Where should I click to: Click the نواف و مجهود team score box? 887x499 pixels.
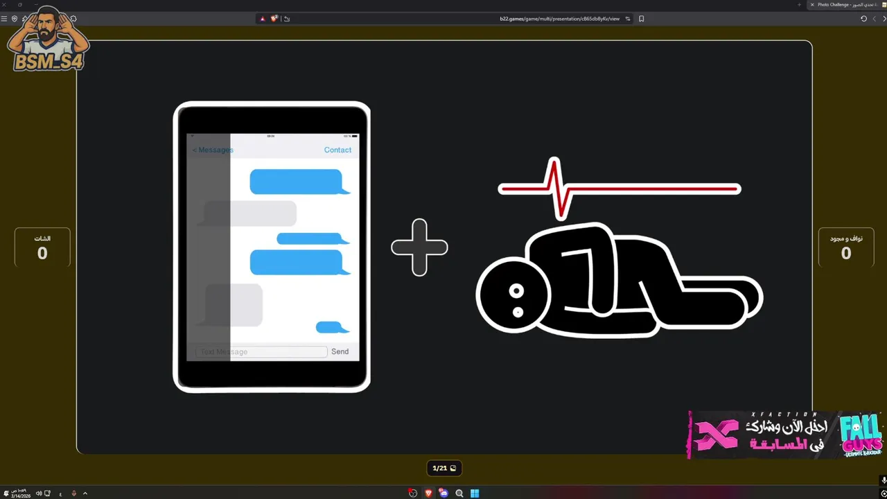click(x=846, y=247)
